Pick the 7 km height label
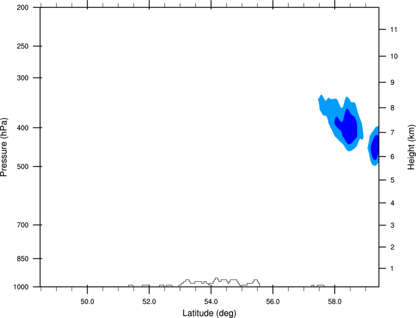Image resolution: width=416 pixels, height=318 pixels. coord(393,133)
